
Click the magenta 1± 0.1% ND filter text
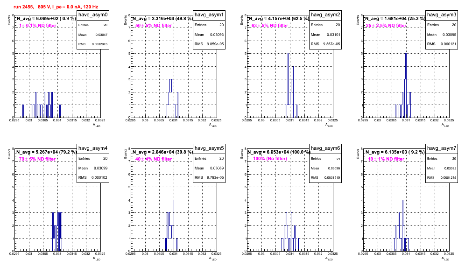click(x=38, y=26)
